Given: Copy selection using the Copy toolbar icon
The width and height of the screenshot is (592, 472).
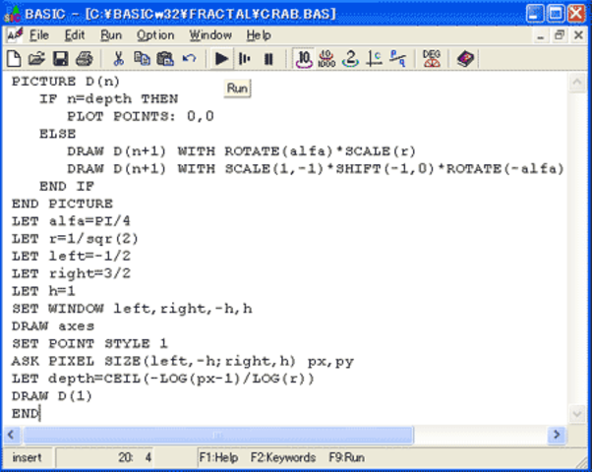Looking at the screenshot, I should (x=142, y=59).
